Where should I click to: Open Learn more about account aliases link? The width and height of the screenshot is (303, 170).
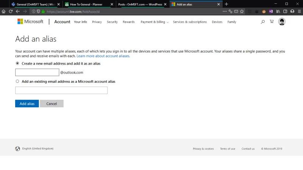[103, 56]
